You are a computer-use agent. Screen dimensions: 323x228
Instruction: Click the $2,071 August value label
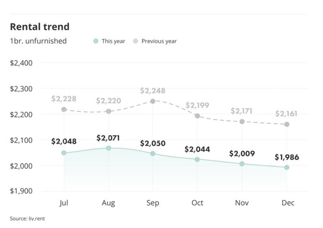pyautogui.click(x=109, y=138)
